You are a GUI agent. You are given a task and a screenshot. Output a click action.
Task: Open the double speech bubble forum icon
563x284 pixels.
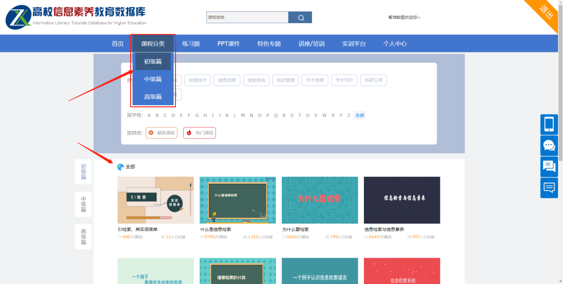[x=549, y=167]
